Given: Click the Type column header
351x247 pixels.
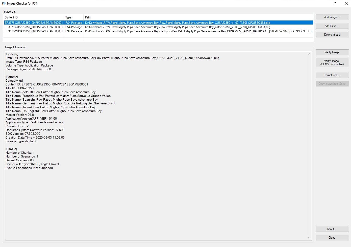Looking at the screenshot, I should pyautogui.click(x=74, y=17).
